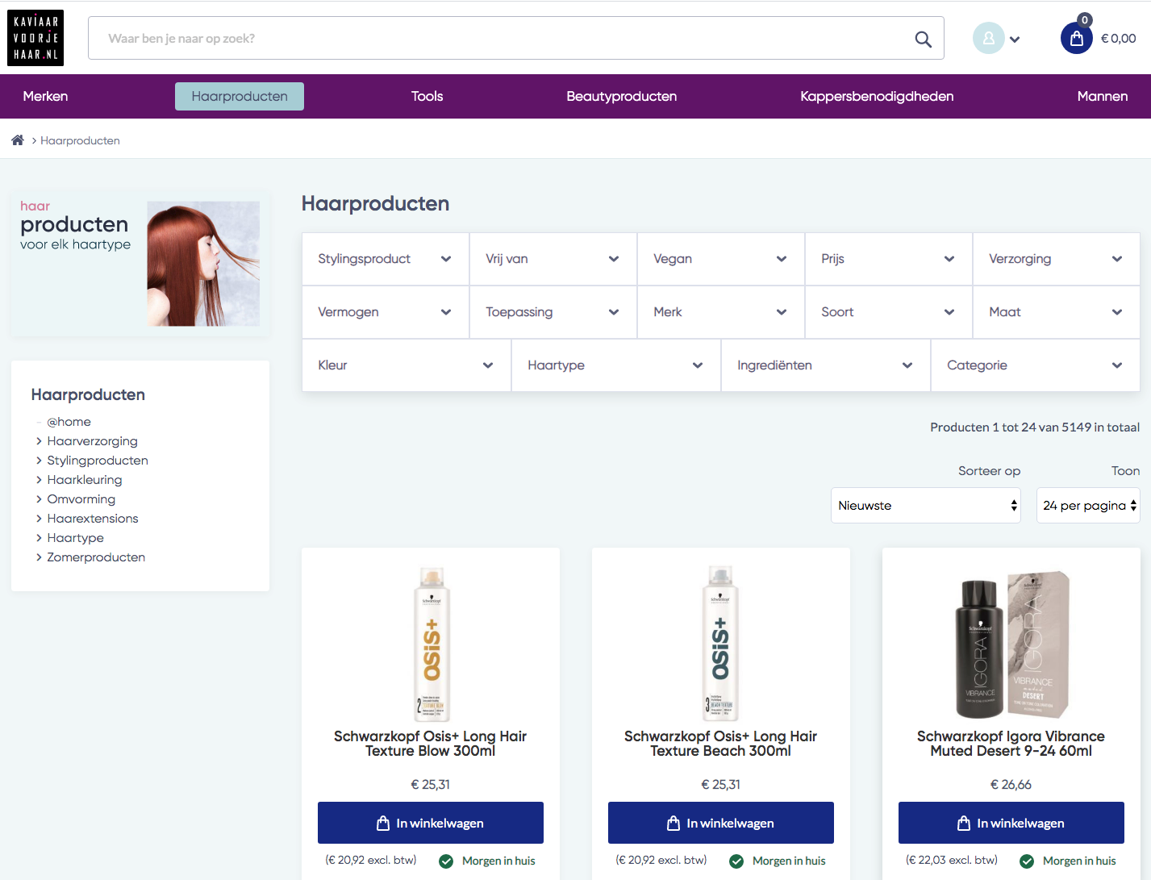Add Texture Beach 300ml to winkelwagen

721,823
